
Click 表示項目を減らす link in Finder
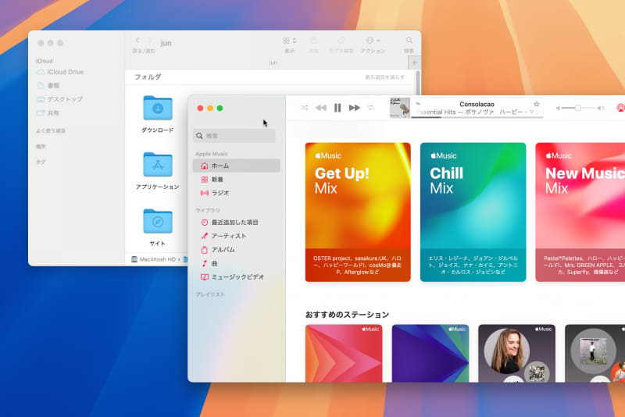click(x=384, y=77)
